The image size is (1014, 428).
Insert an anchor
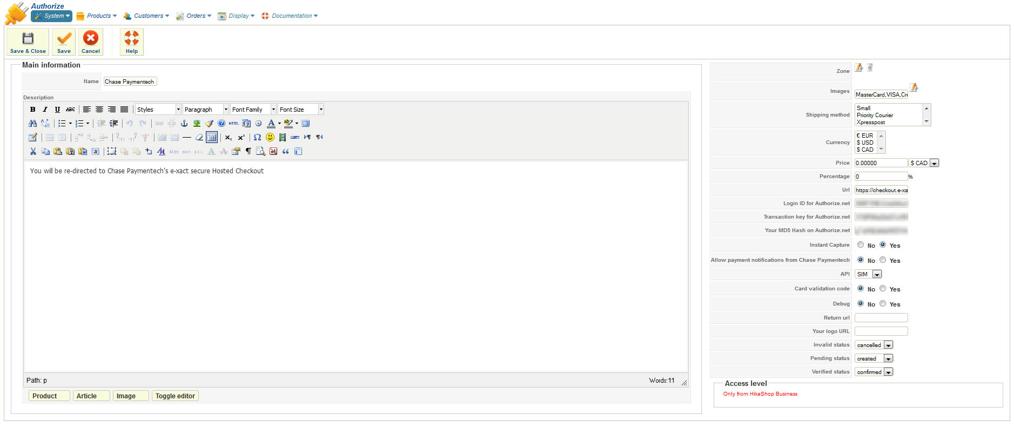pyautogui.click(x=184, y=124)
